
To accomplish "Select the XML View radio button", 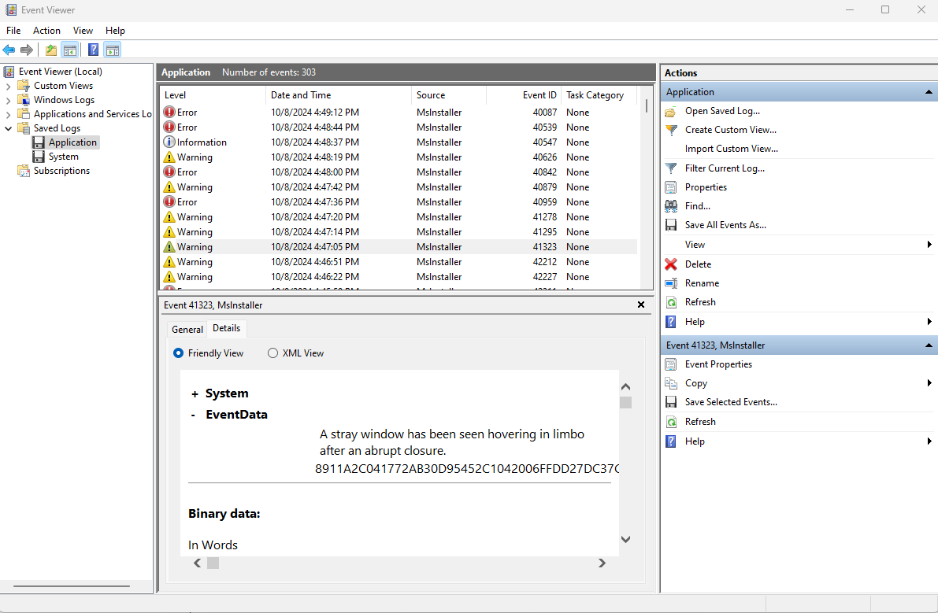I will pyautogui.click(x=273, y=353).
